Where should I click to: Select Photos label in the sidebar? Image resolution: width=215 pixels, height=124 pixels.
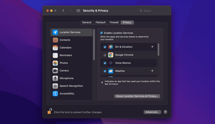pyautogui.click(x=64, y=63)
